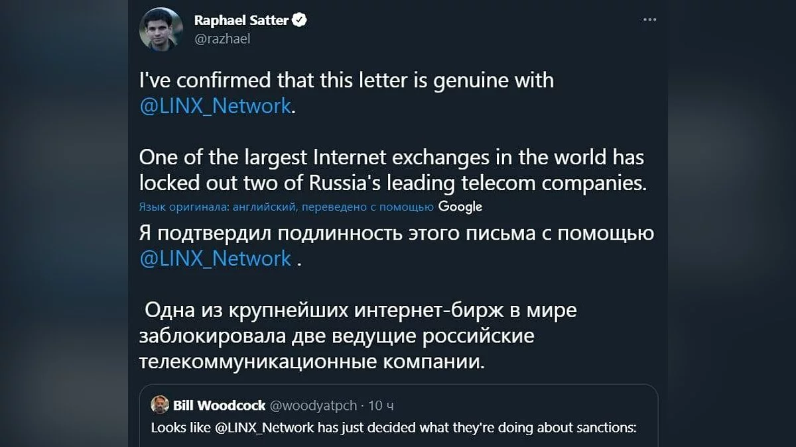Open the Raphael Satter display name
796x447 pixels.
[241, 21]
